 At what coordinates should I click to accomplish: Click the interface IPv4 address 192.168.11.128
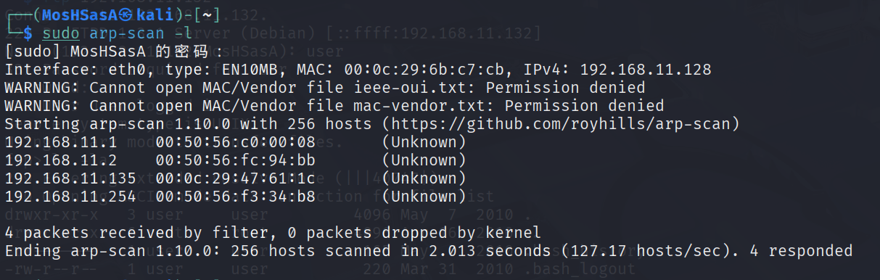(x=646, y=70)
